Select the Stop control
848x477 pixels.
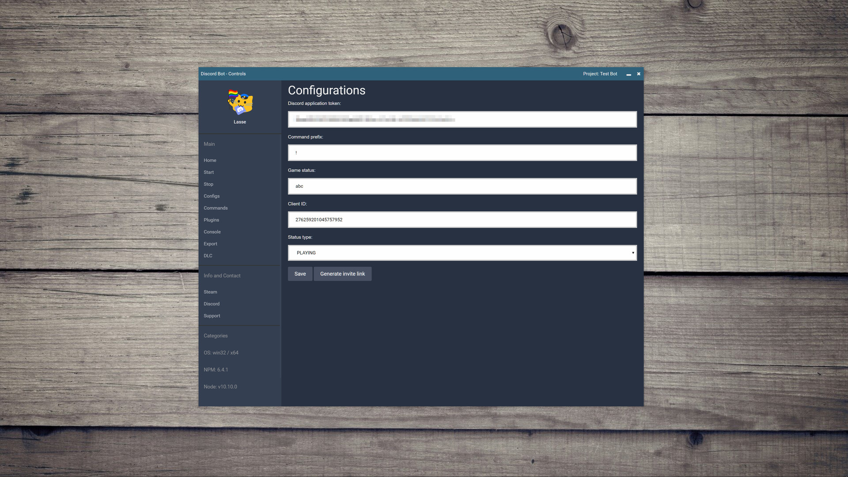click(208, 184)
